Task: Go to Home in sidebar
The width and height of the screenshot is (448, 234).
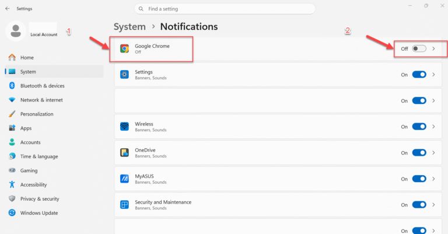Action: (x=54, y=57)
